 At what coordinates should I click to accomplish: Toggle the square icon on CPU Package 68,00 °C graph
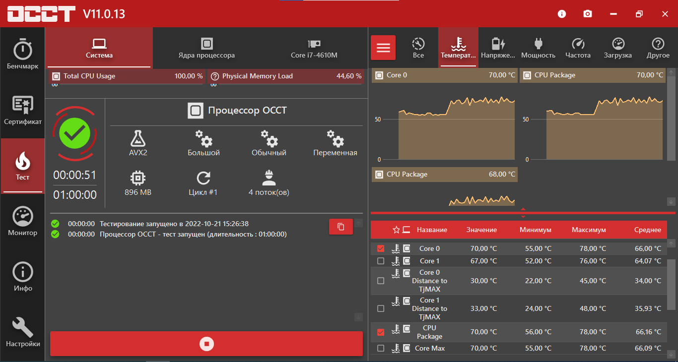click(379, 175)
